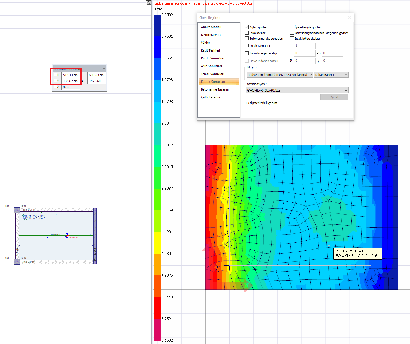Click the X coordinate field 513.14 cm
The height and width of the screenshot is (344, 410).
point(71,75)
